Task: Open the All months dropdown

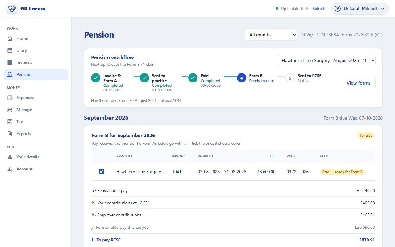Action: 271,35
